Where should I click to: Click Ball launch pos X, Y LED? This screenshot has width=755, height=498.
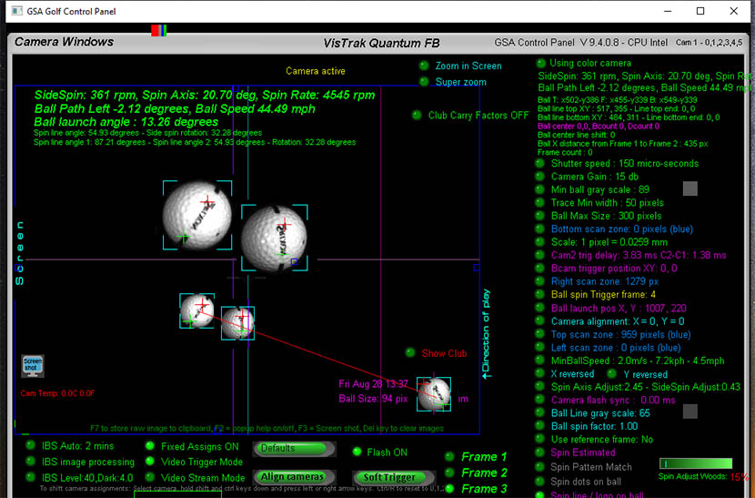540,308
